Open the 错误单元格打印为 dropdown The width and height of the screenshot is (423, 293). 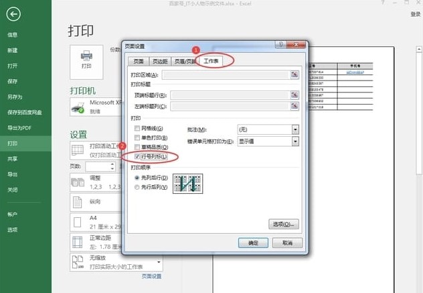pos(295,141)
